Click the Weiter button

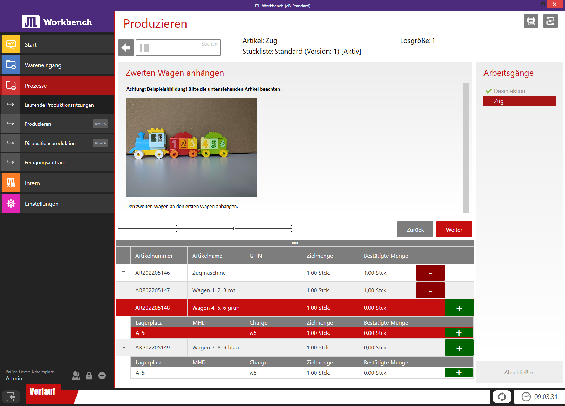pos(454,230)
